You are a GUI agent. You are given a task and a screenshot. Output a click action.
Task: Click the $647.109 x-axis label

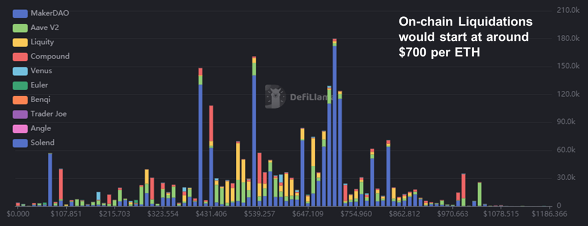click(x=308, y=214)
